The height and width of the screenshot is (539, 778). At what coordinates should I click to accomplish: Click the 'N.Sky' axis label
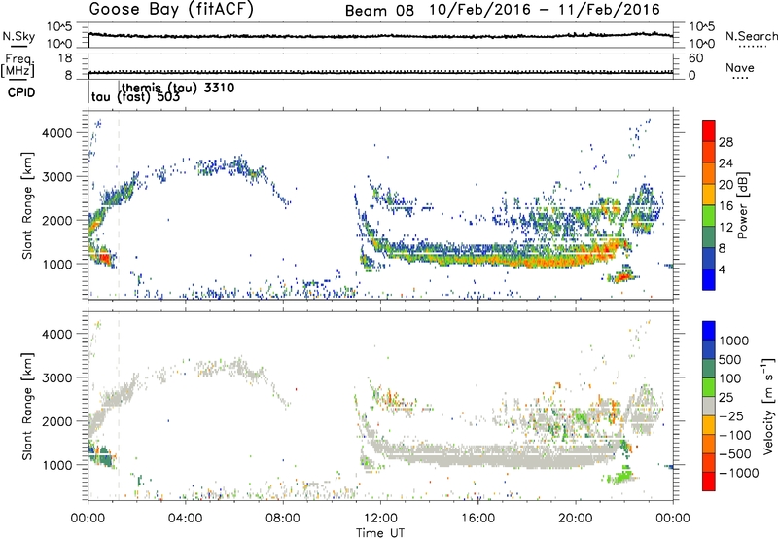pos(18,36)
